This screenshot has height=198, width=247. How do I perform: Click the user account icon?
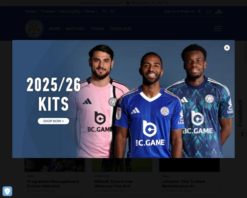(199, 11)
